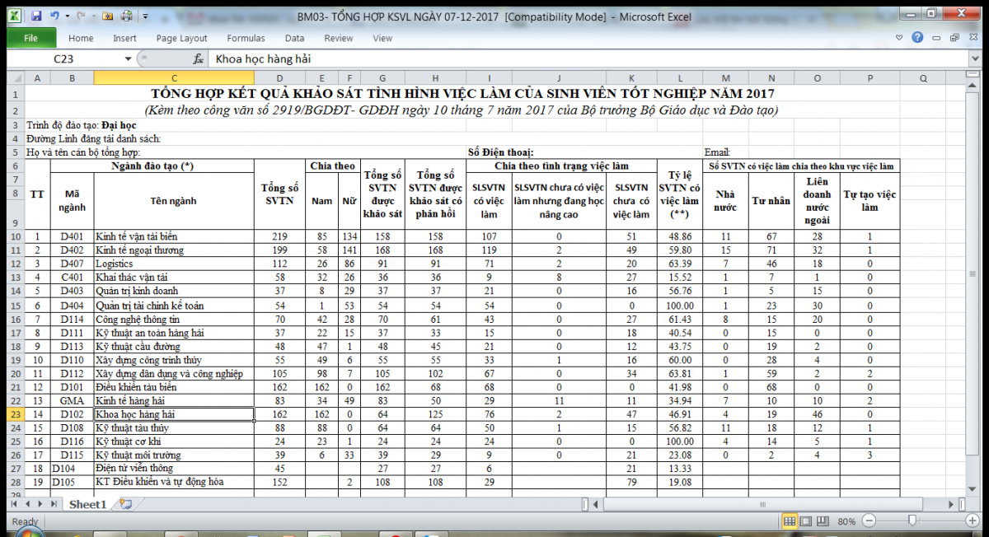Expand the formula bar
989x537 pixels.
click(x=973, y=59)
